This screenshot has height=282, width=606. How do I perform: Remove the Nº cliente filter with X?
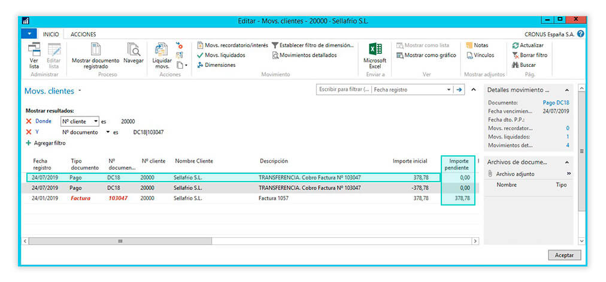tap(29, 121)
